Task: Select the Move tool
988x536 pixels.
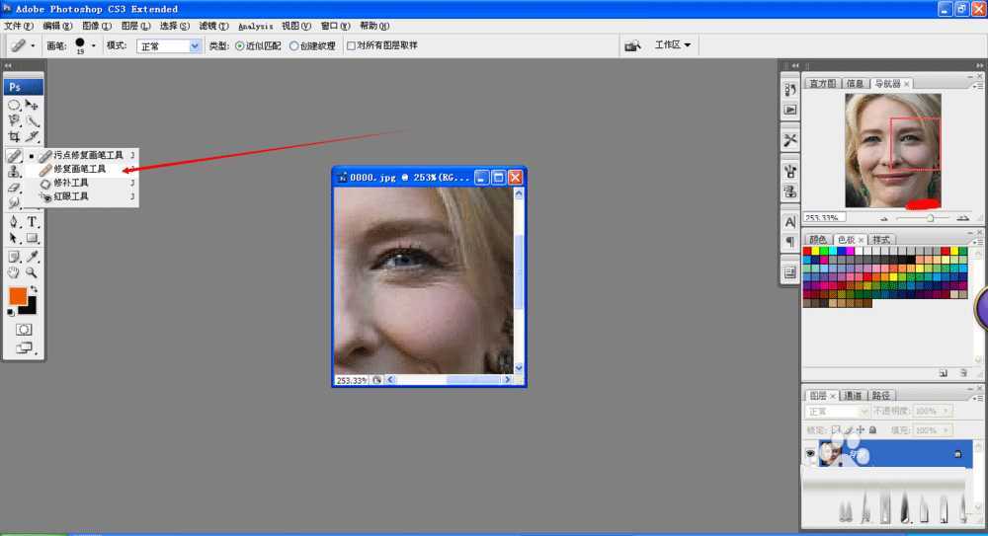Action: coord(33,105)
